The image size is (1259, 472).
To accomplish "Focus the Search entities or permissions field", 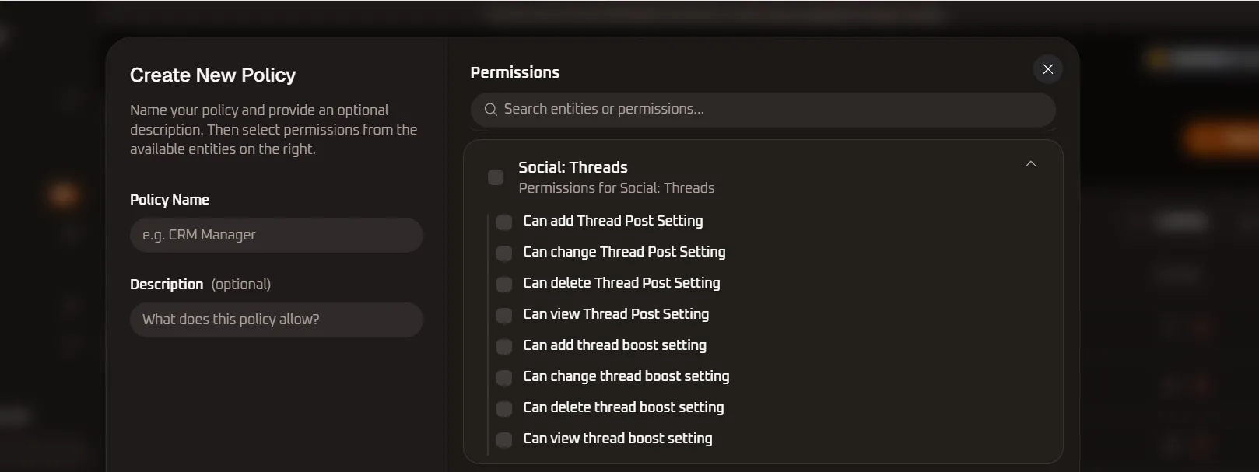I will click(x=763, y=110).
